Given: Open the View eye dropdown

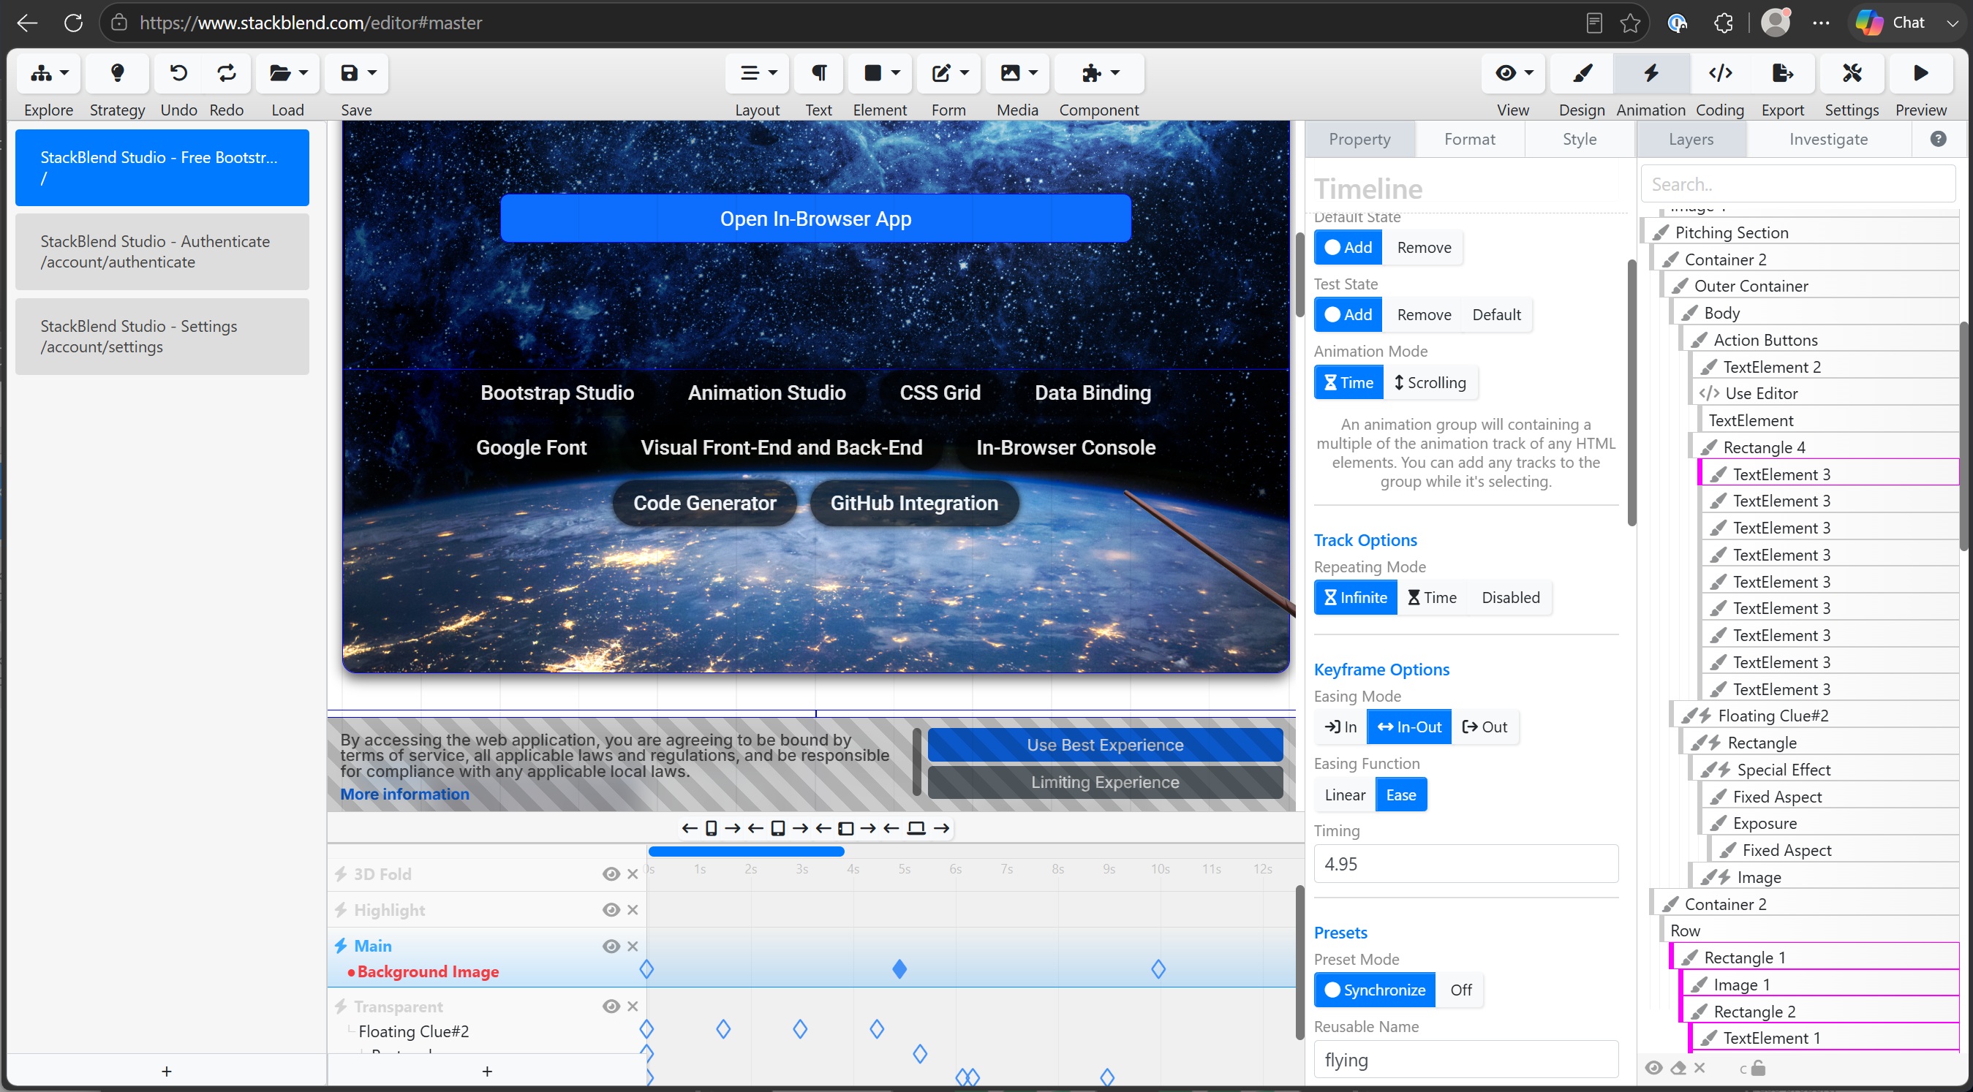Looking at the screenshot, I should pyautogui.click(x=1514, y=74).
